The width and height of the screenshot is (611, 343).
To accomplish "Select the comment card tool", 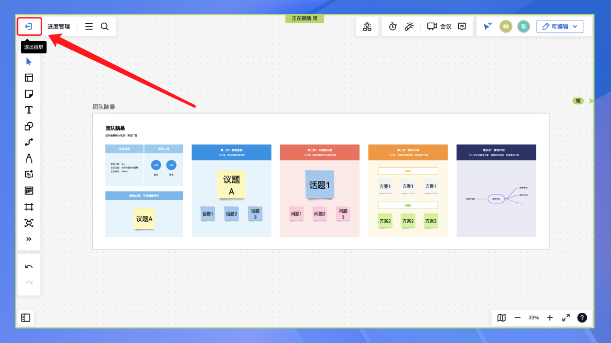I will point(29,175).
